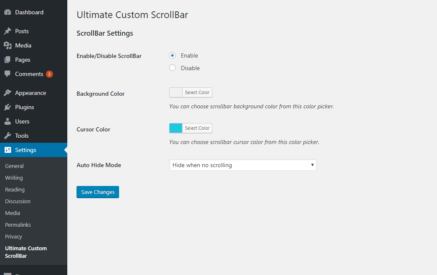The width and height of the screenshot is (437, 275).
Task: Click the Appearance paintbrush icon
Action: 8,93
